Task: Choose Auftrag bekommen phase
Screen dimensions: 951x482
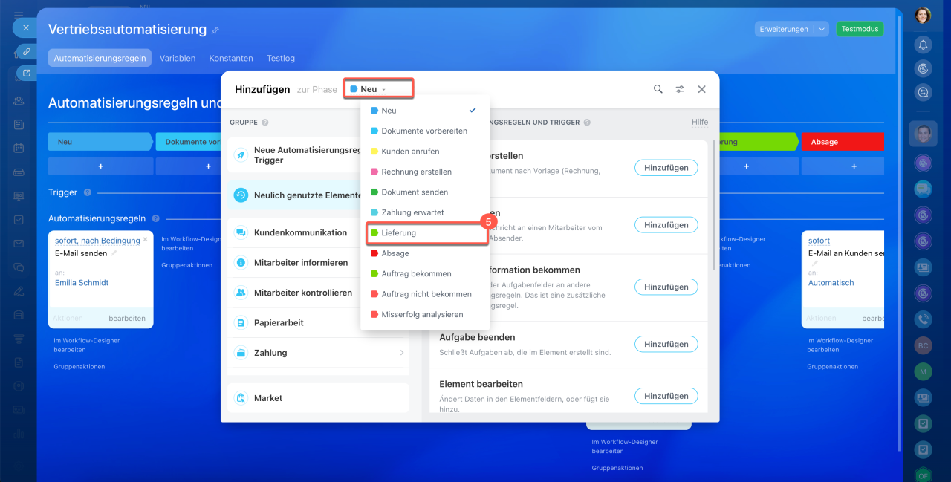Action: point(425,274)
